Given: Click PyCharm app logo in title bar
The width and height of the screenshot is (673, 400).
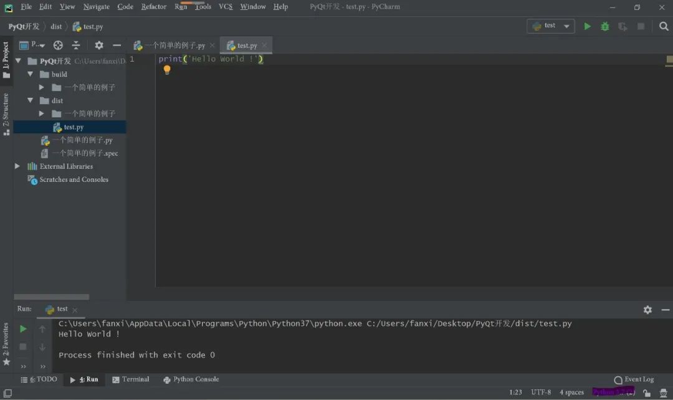Looking at the screenshot, I should tap(9, 7).
